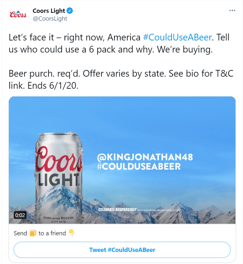243x264 pixels.
Task: Open the tweet's three-dot more menu
Action: [232, 11]
